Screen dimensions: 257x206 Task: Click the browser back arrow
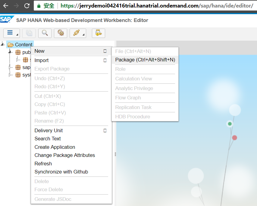6,6
